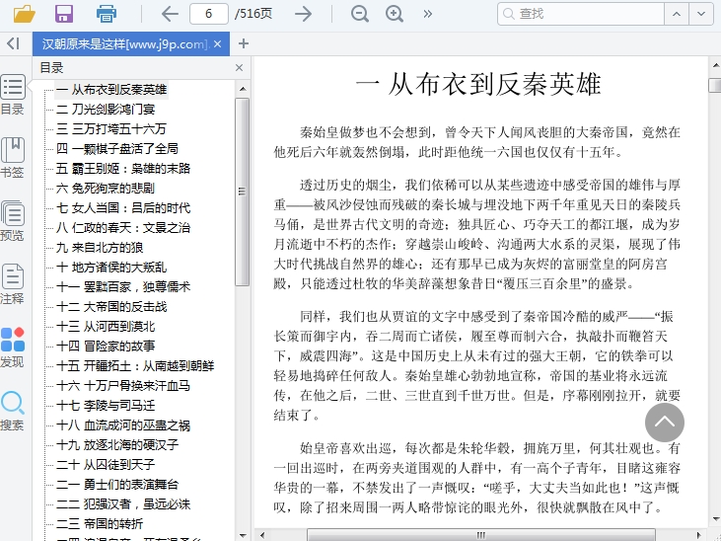Open the 注释 annotations panel
The width and height of the screenshot is (721, 541).
click(x=13, y=284)
